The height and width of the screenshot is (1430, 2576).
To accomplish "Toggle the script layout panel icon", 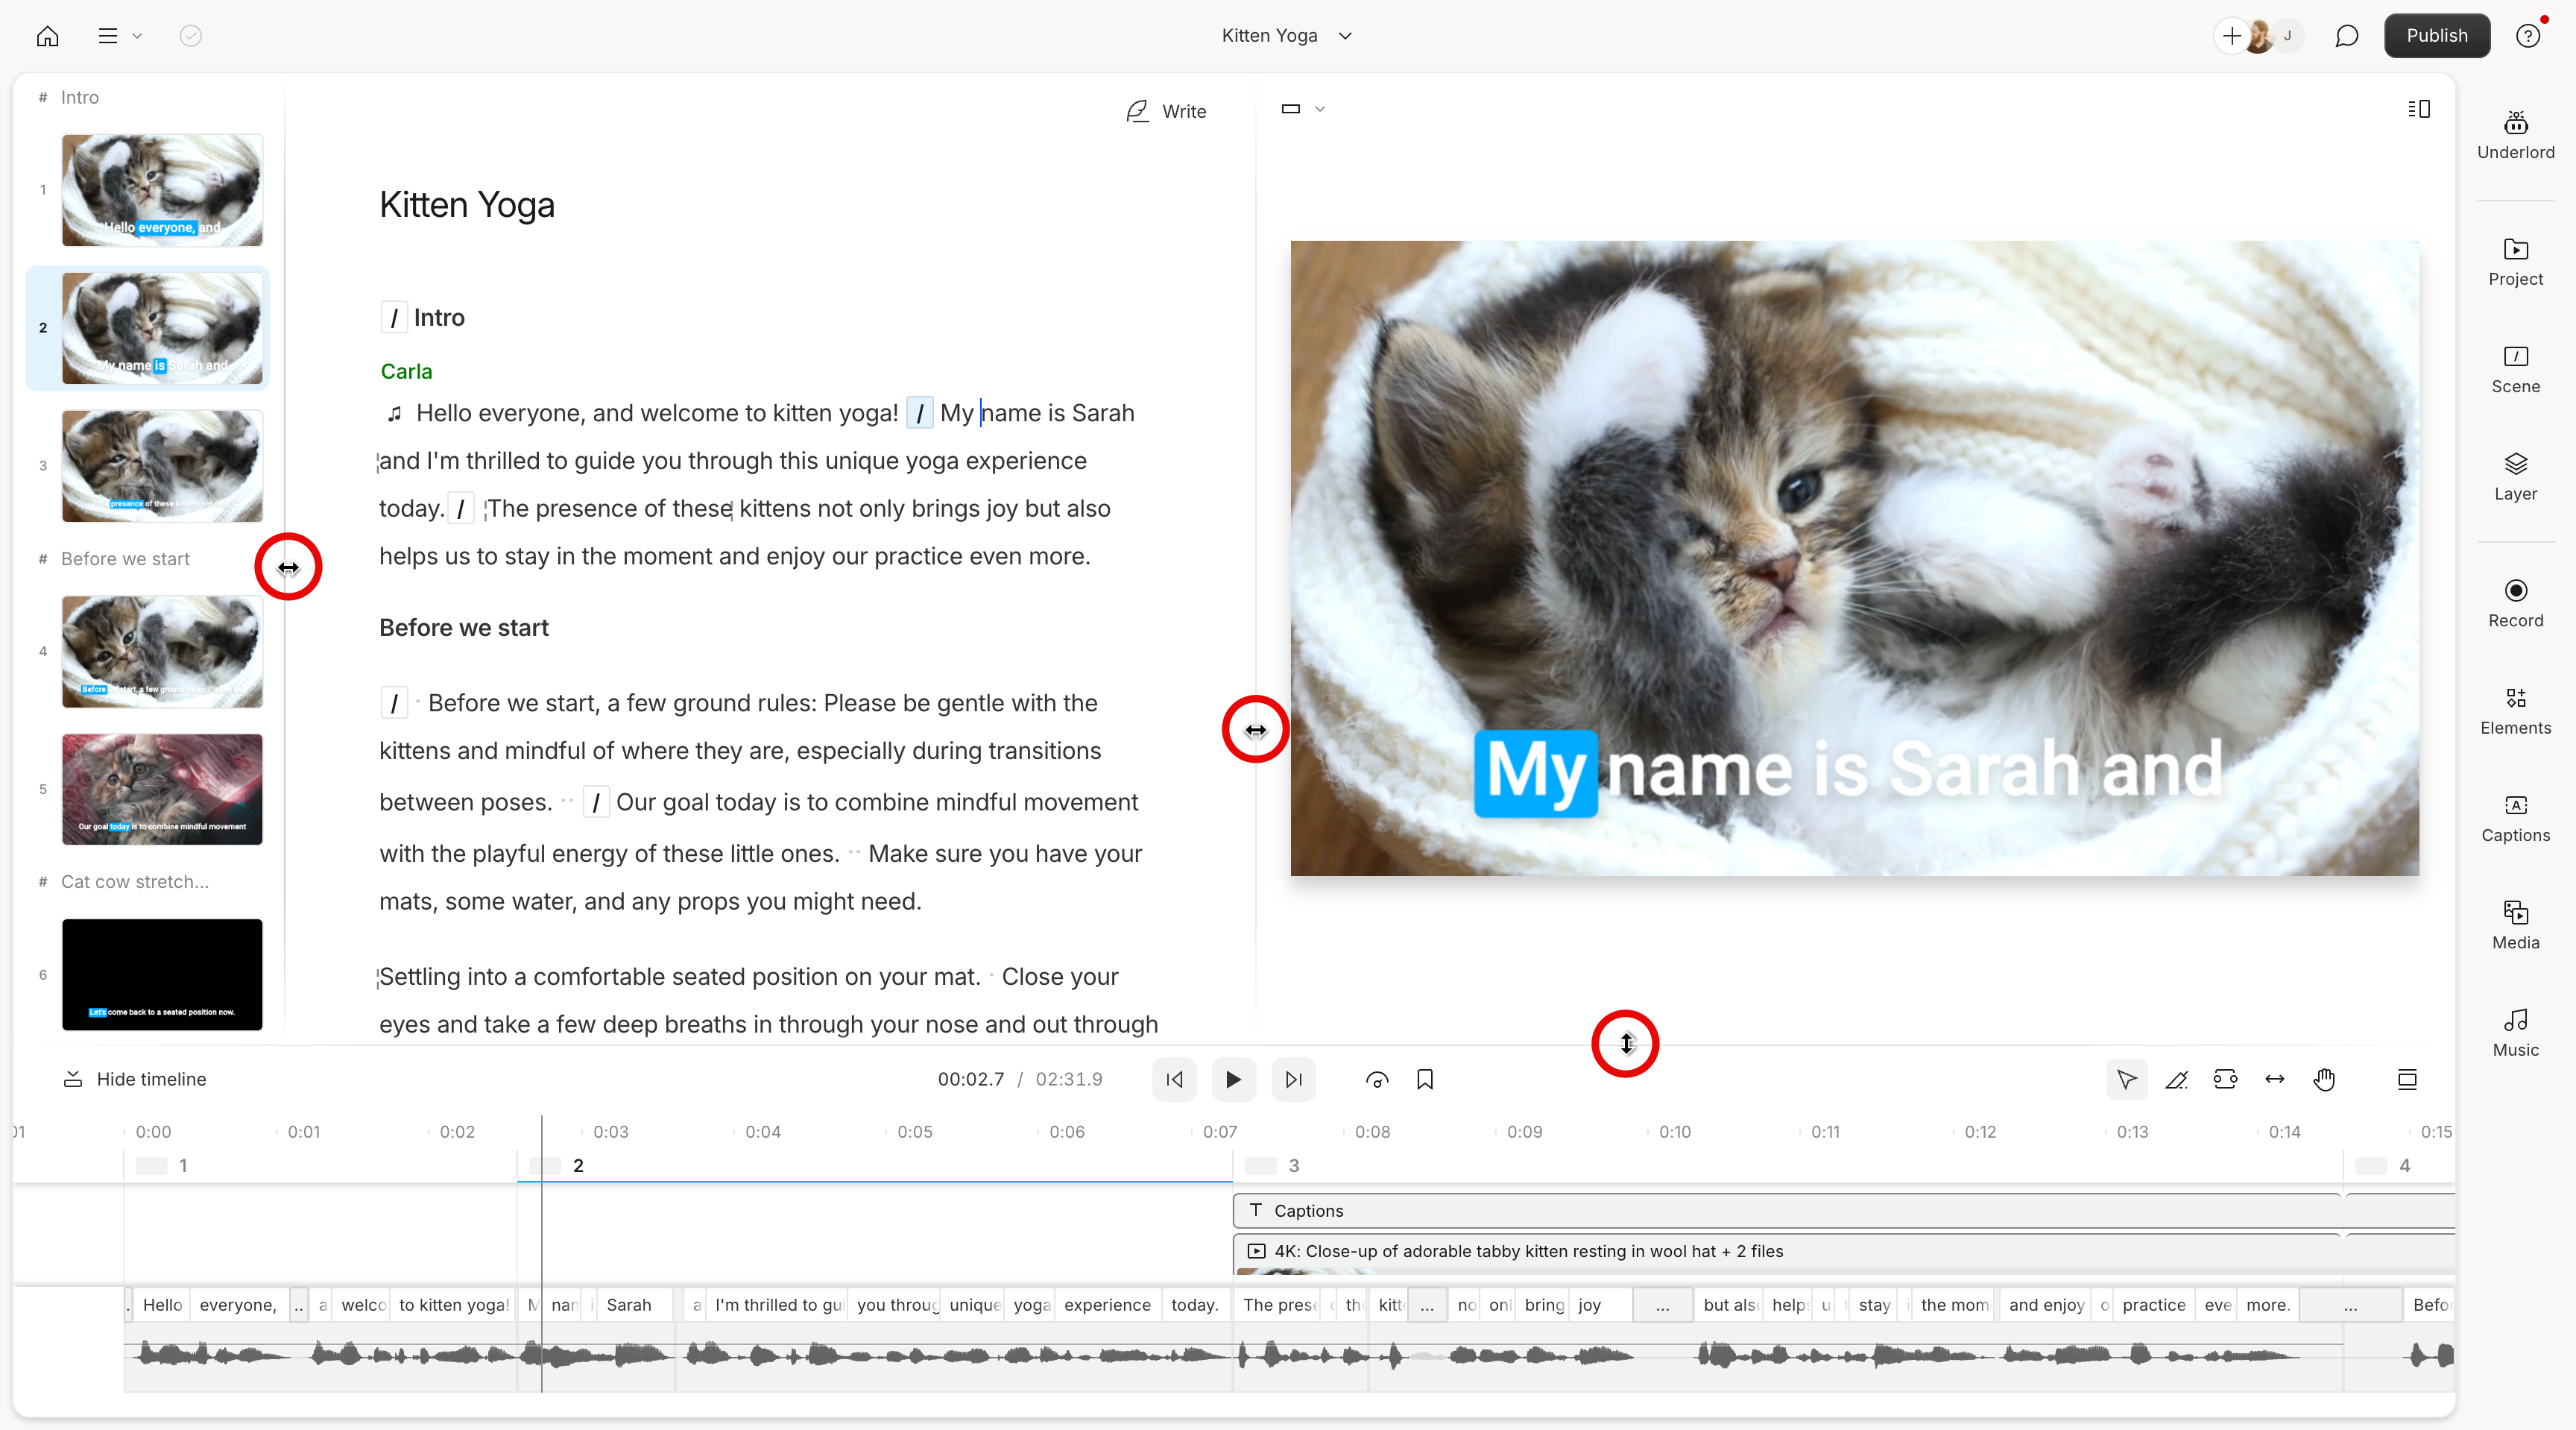I will pos(2418,108).
